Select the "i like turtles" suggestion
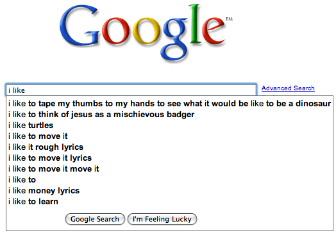 pyautogui.click(x=169, y=126)
